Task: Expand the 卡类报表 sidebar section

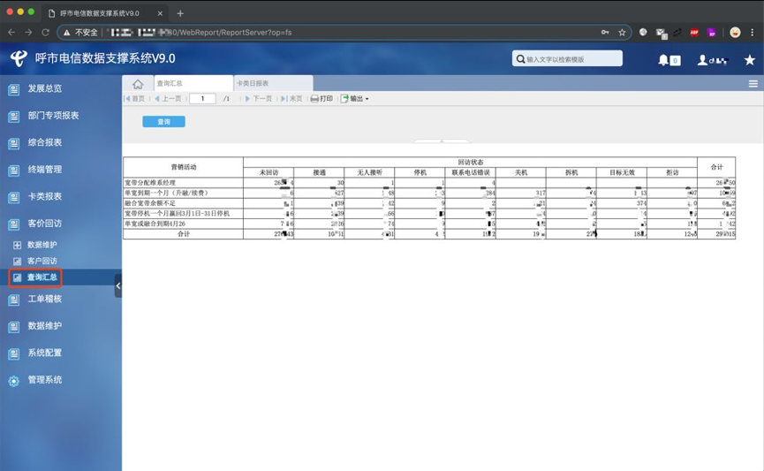Action: coord(45,196)
